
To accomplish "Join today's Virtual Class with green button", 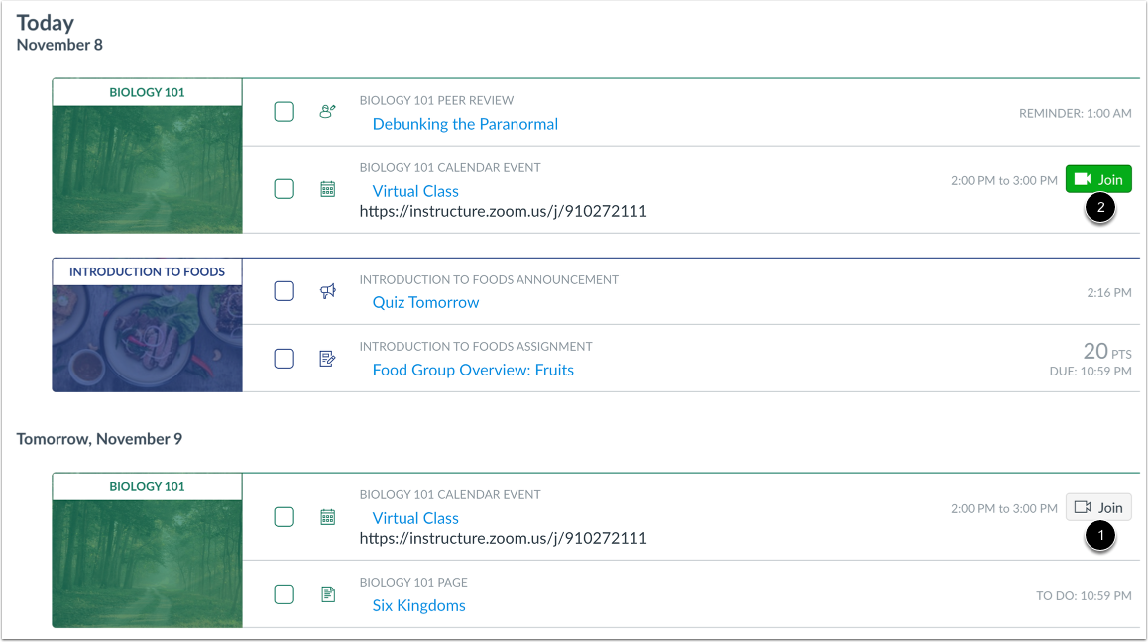I will (x=1098, y=179).
